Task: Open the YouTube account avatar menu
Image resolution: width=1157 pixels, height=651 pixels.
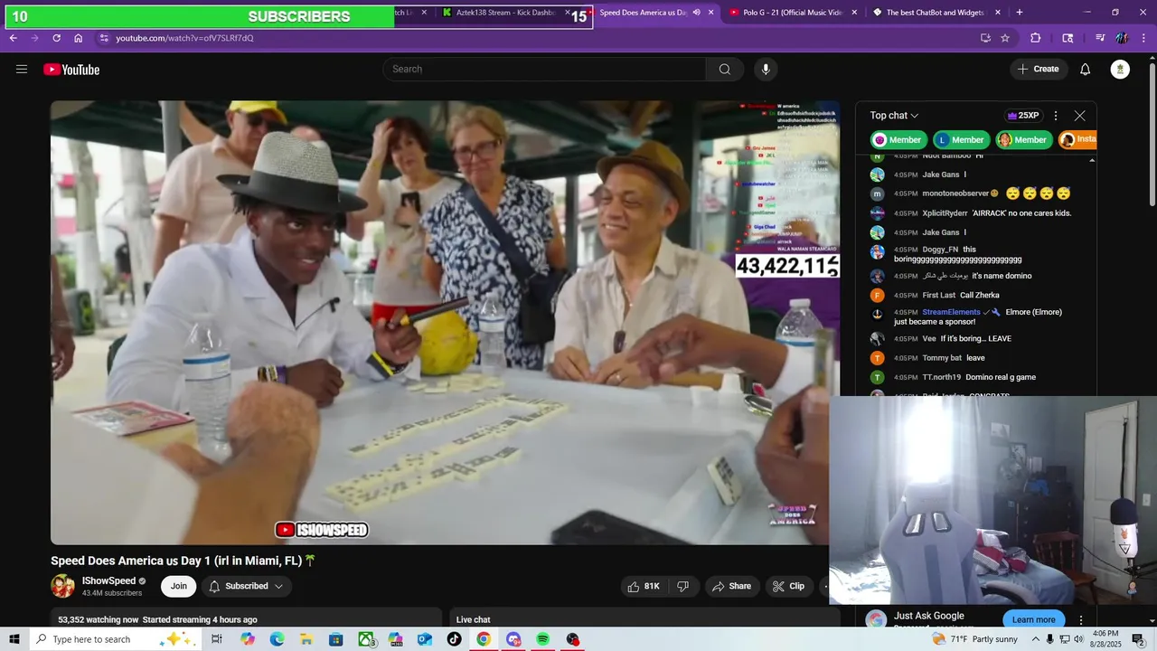Action: click(x=1120, y=70)
